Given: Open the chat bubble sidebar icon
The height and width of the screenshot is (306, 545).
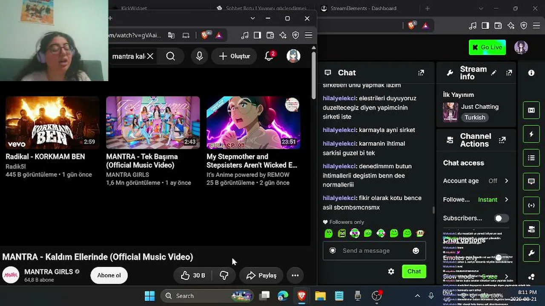Looking at the screenshot, I should [531, 181].
